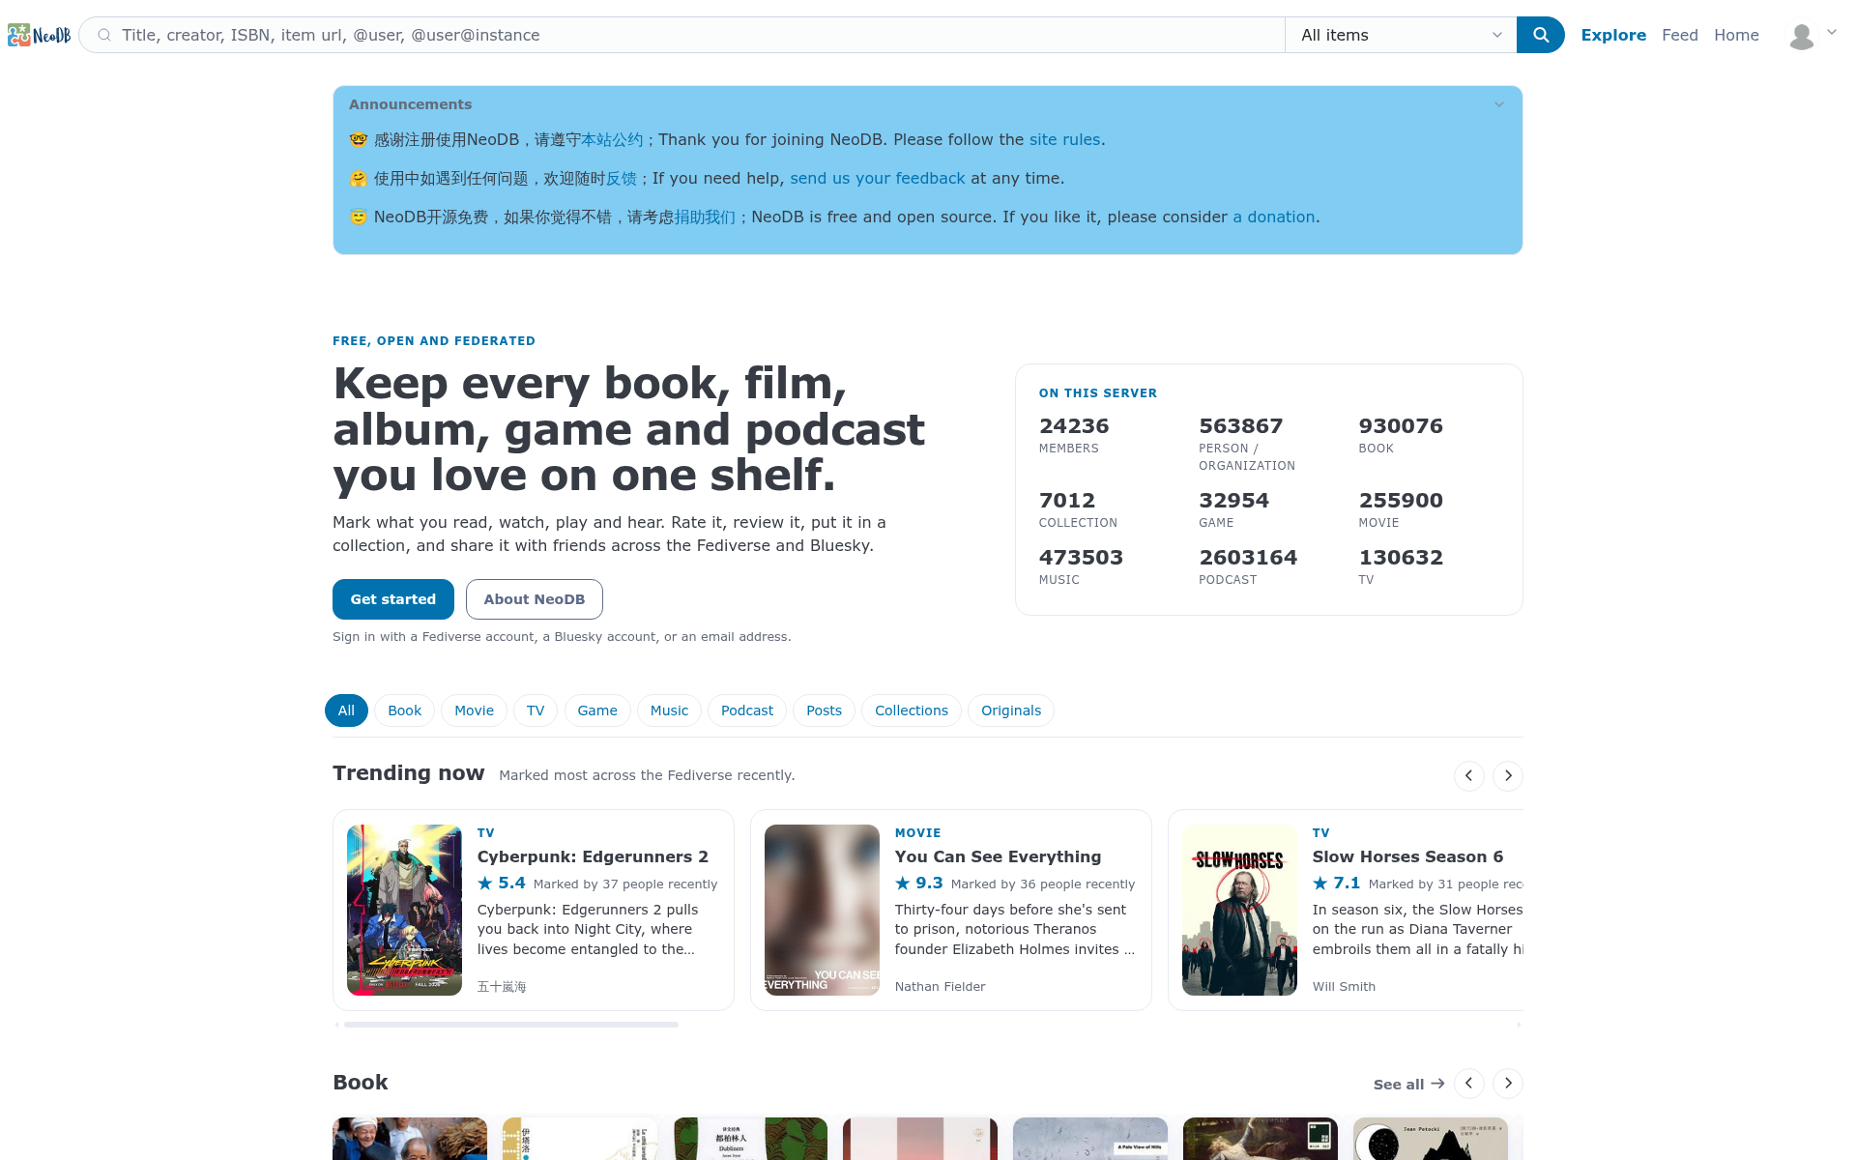Go to next Trending now items
1856x1160 pixels.
tap(1508, 775)
